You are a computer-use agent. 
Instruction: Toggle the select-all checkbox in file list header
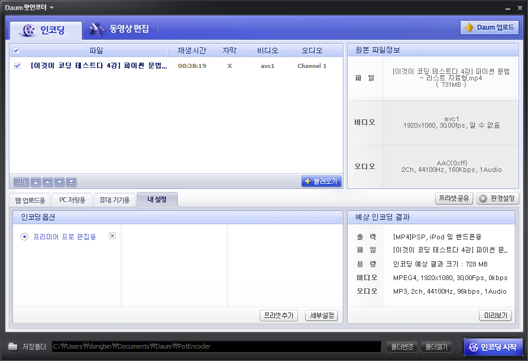coord(16,50)
